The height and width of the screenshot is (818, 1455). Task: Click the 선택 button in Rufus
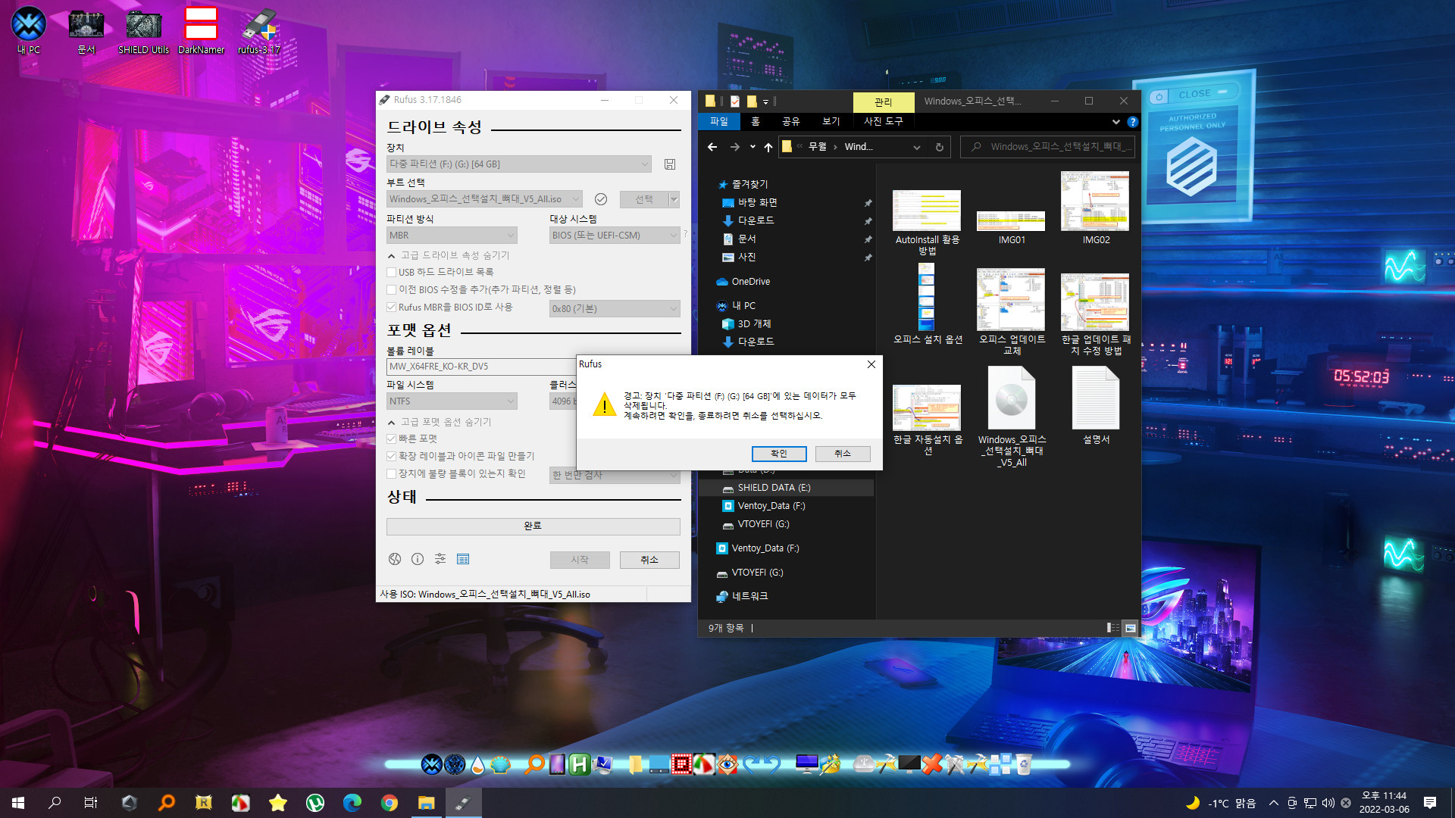(644, 199)
